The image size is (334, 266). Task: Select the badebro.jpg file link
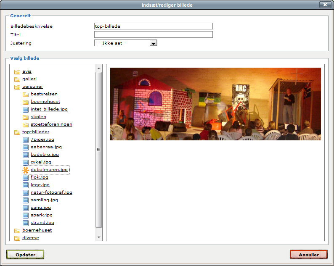tap(45, 155)
